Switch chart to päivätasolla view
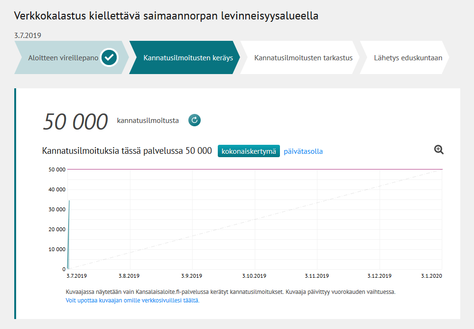This screenshot has height=329, width=474. coord(303,150)
